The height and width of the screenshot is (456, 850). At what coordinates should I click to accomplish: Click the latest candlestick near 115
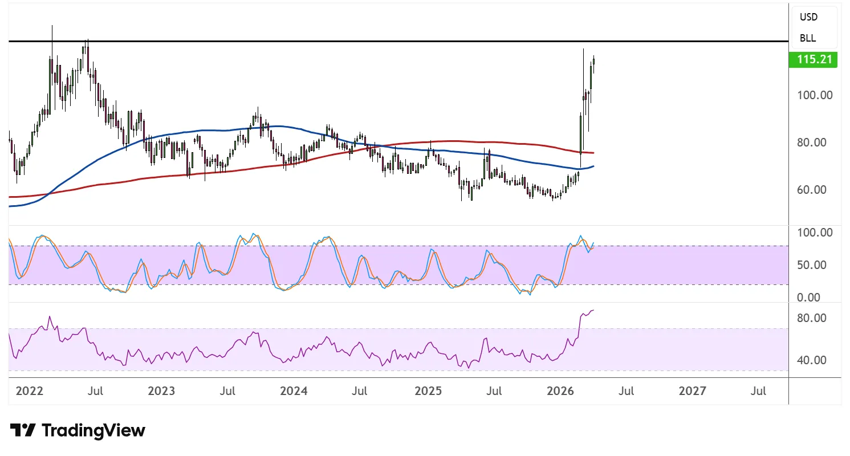click(593, 64)
